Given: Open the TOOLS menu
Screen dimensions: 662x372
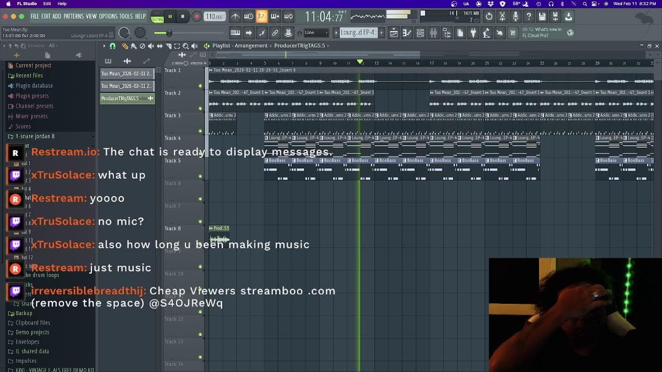Looking at the screenshot, I should pyautogui.click(x=126, y=17).
